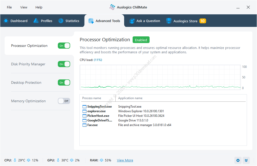Switch to the Dashboard tab

pos(16,21)
